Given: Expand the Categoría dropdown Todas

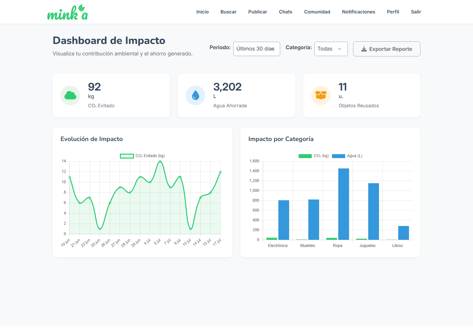Looking at the screenshot, I should (x=331, y=49).
